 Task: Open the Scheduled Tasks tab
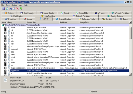pos(87,19)
